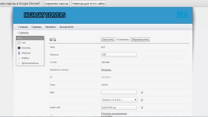Click the Остановить button
208x117 pixels.
tap(123, 40)
